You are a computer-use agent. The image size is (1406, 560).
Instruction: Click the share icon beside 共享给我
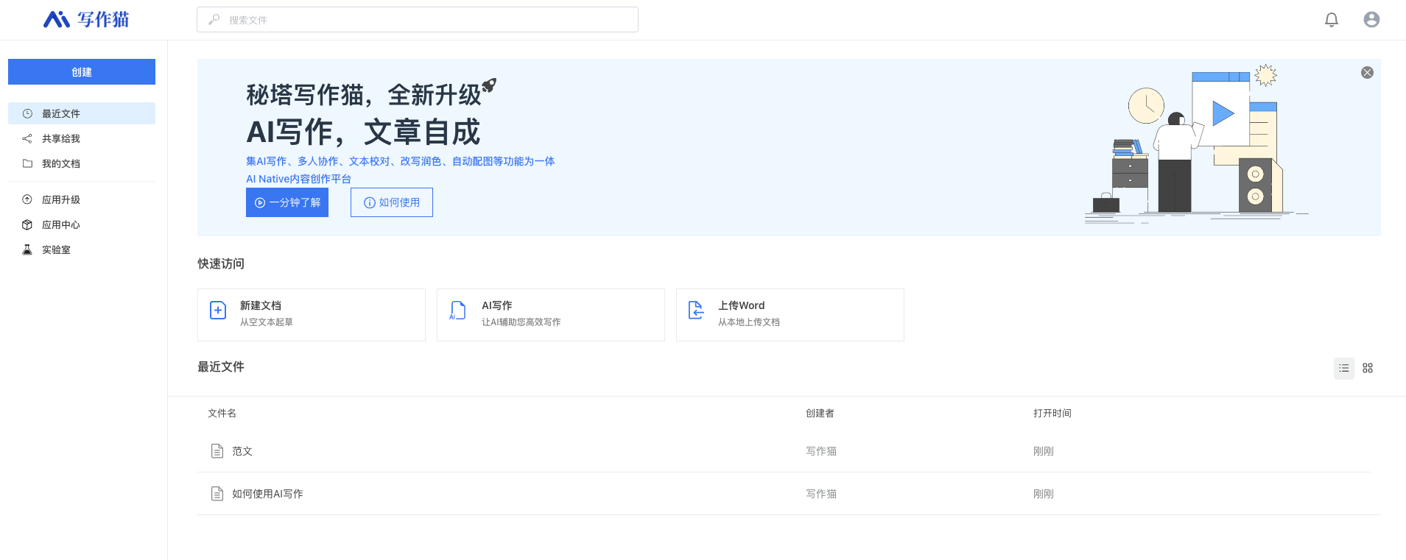point(27,138)
